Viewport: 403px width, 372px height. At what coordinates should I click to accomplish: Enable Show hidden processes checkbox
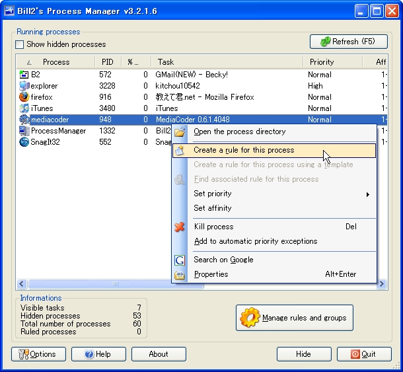20,44
